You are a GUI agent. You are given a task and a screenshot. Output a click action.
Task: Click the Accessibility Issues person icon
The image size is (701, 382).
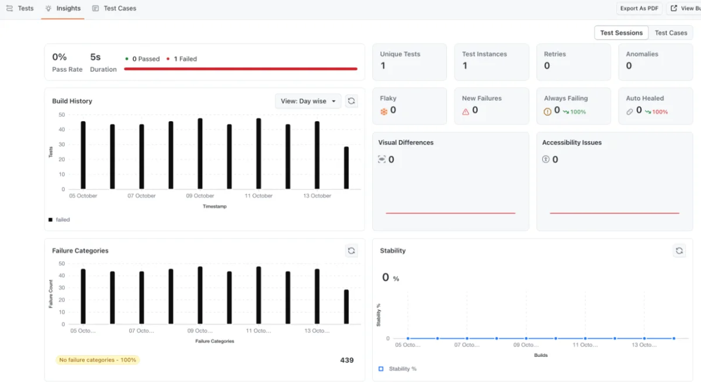tap(546, 159)
